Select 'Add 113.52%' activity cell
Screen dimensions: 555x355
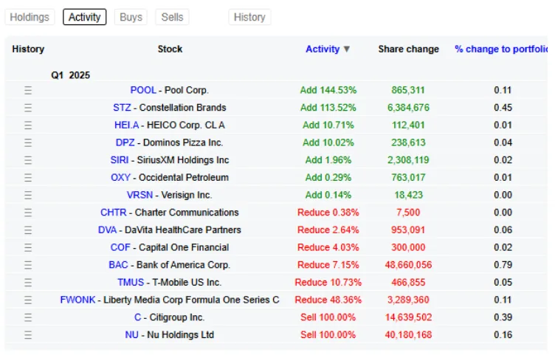point(328,108)
